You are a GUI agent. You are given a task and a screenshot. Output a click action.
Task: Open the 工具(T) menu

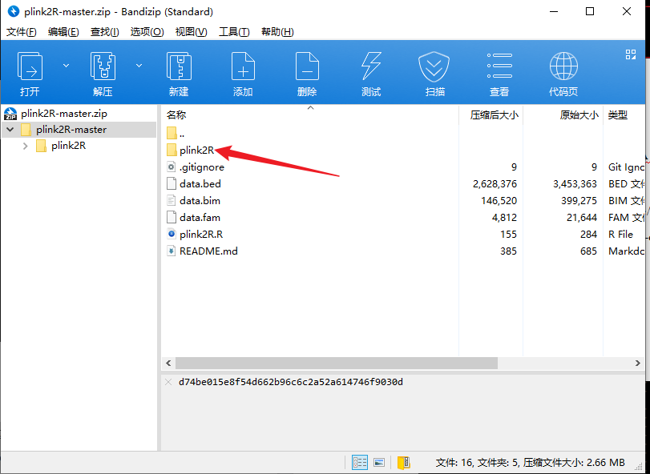point(234,32)
